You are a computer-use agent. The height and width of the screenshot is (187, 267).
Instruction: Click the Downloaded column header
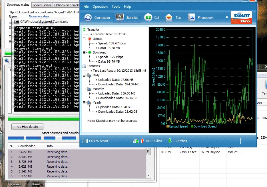click(x=31, y=146)
